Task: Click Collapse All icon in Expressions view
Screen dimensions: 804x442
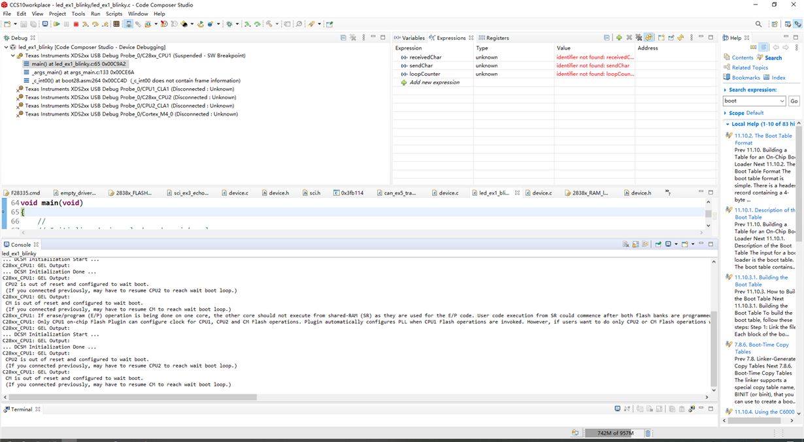Action: click(607, 38)
